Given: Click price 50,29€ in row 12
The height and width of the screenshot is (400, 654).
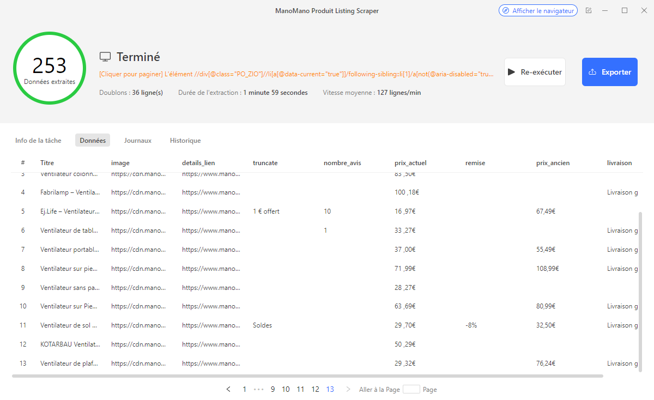Looking at the screenshot, I should [405, 344].
